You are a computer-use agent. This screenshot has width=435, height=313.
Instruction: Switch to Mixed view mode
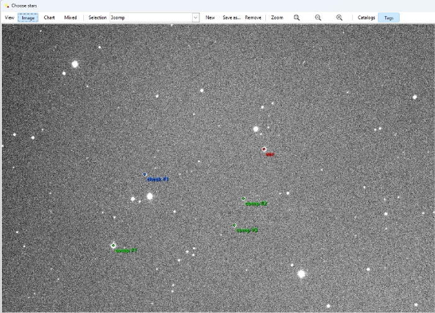click(71, 17)
